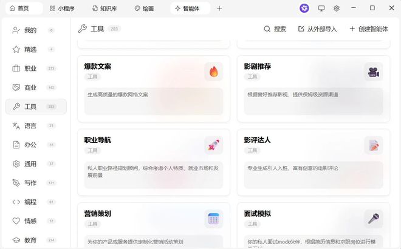
Task: Click the movie camera icon on 影剧推荐
Action: (373, 71)
